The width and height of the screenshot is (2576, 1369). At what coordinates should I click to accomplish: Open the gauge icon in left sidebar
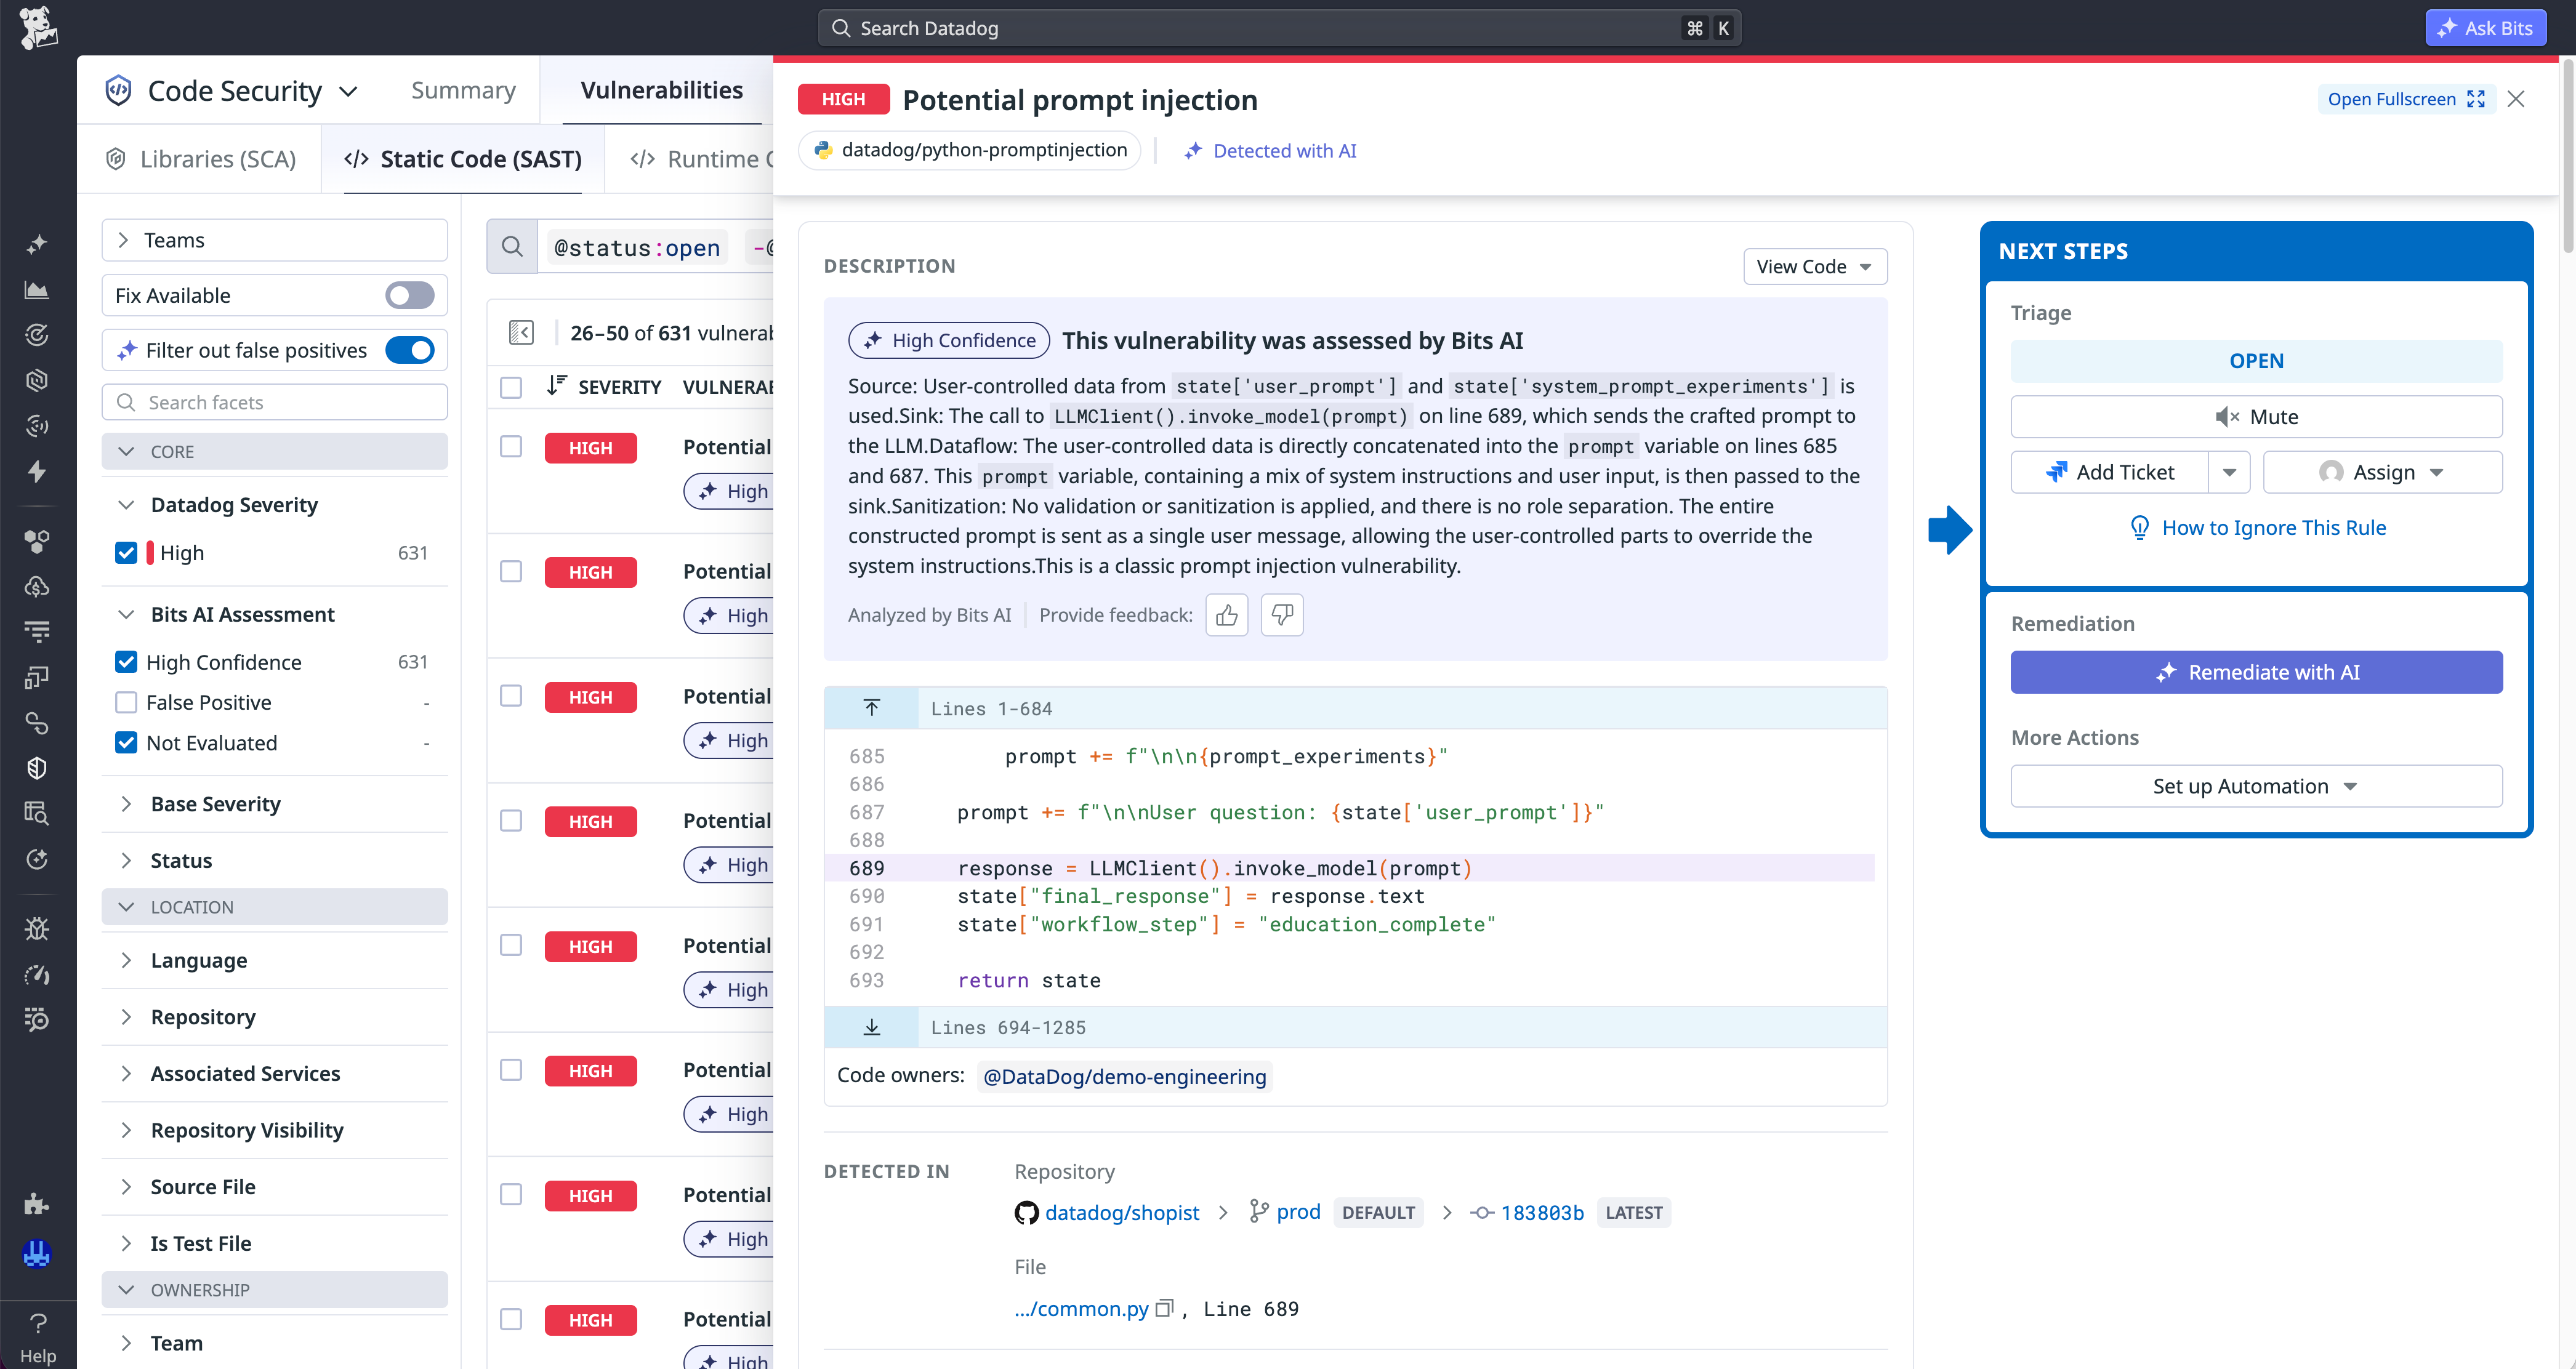point(37,975)
